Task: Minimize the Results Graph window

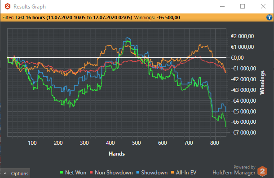Action: (222, 6)
